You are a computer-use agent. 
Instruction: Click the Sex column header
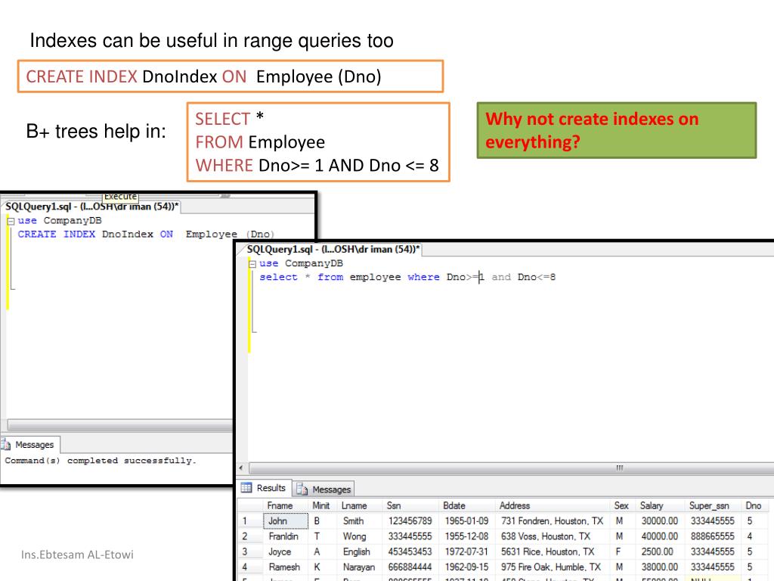point(623,505)
